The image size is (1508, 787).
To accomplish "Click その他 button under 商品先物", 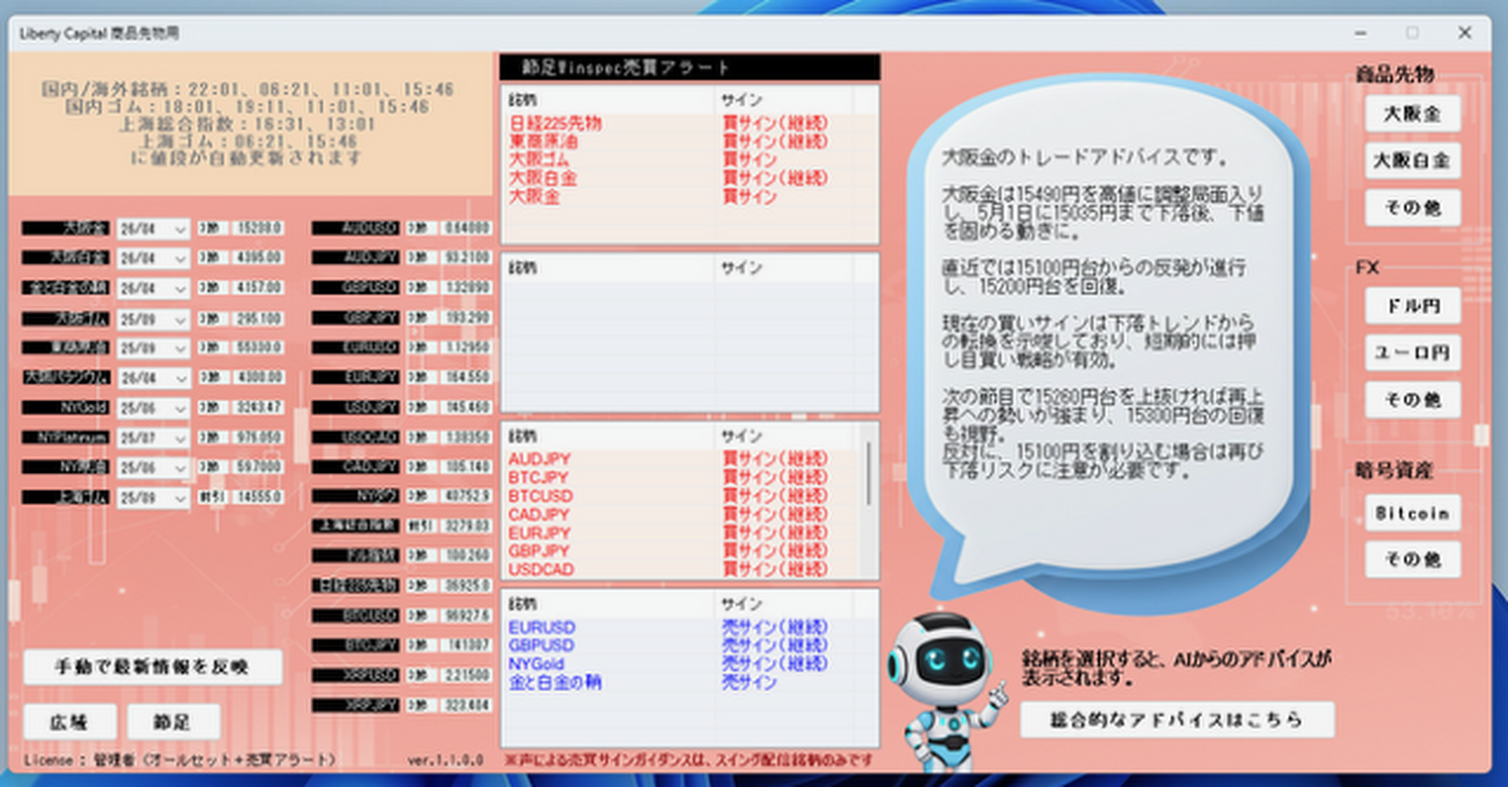I will point(1413,208).
